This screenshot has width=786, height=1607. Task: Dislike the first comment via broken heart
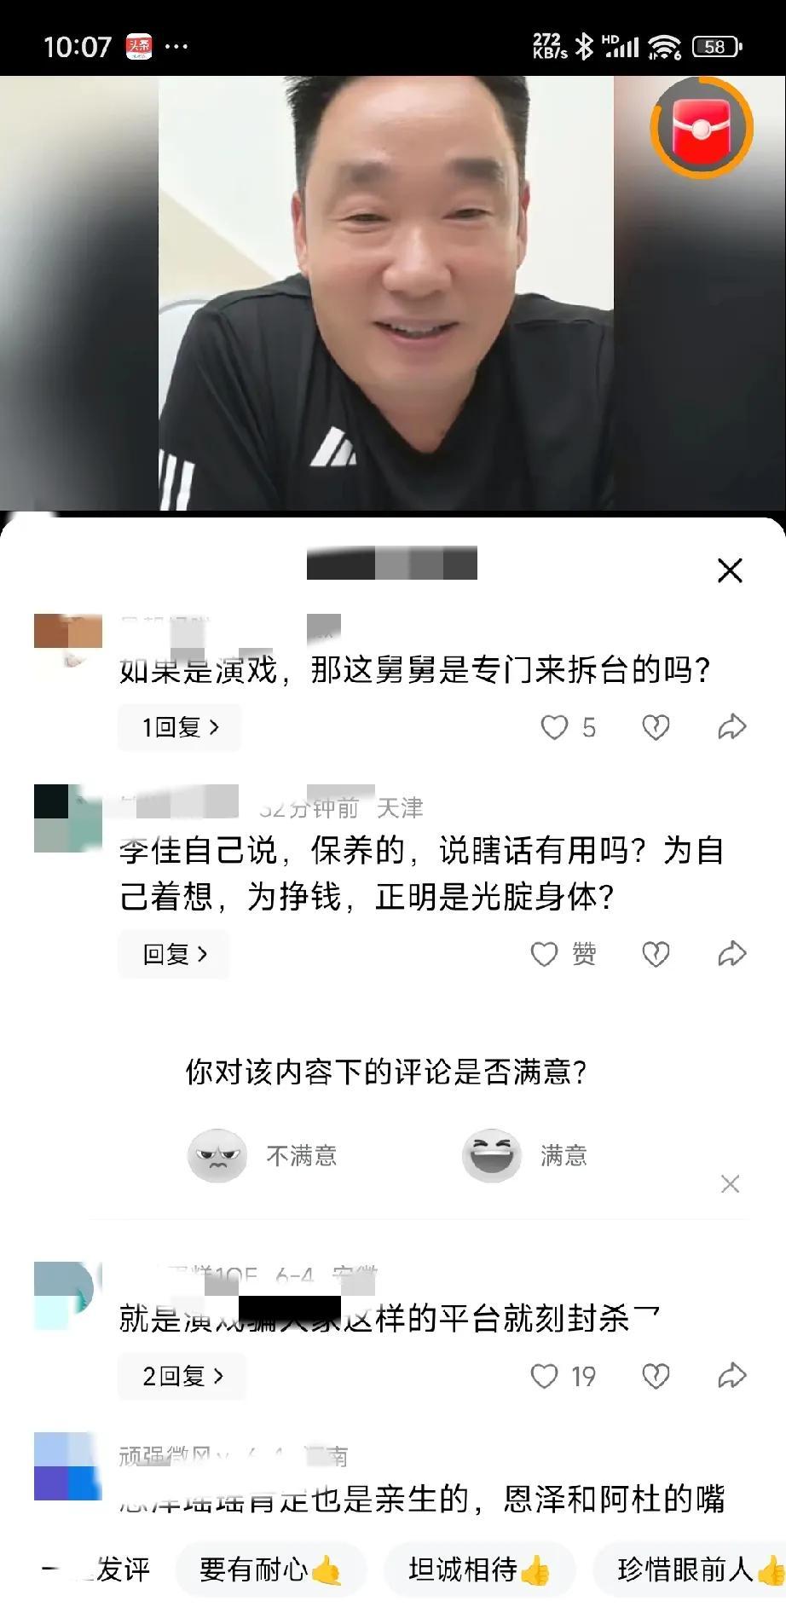(655, 727)
